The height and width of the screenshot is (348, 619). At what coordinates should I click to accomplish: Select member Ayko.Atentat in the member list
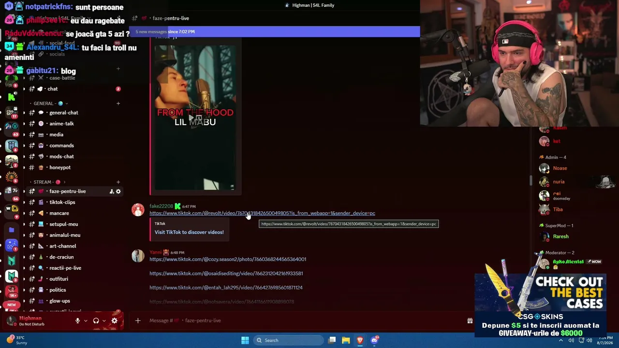point(571,263)
